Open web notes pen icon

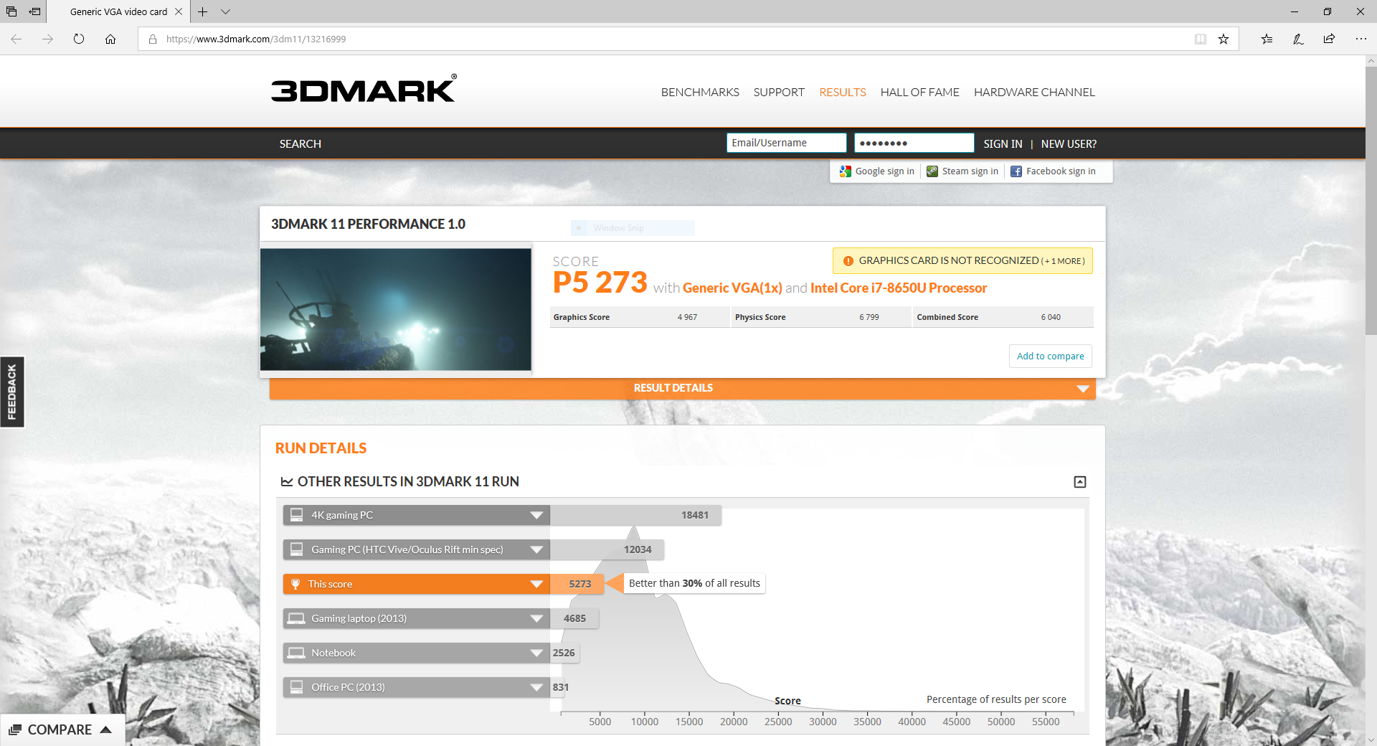point(1298,39)
